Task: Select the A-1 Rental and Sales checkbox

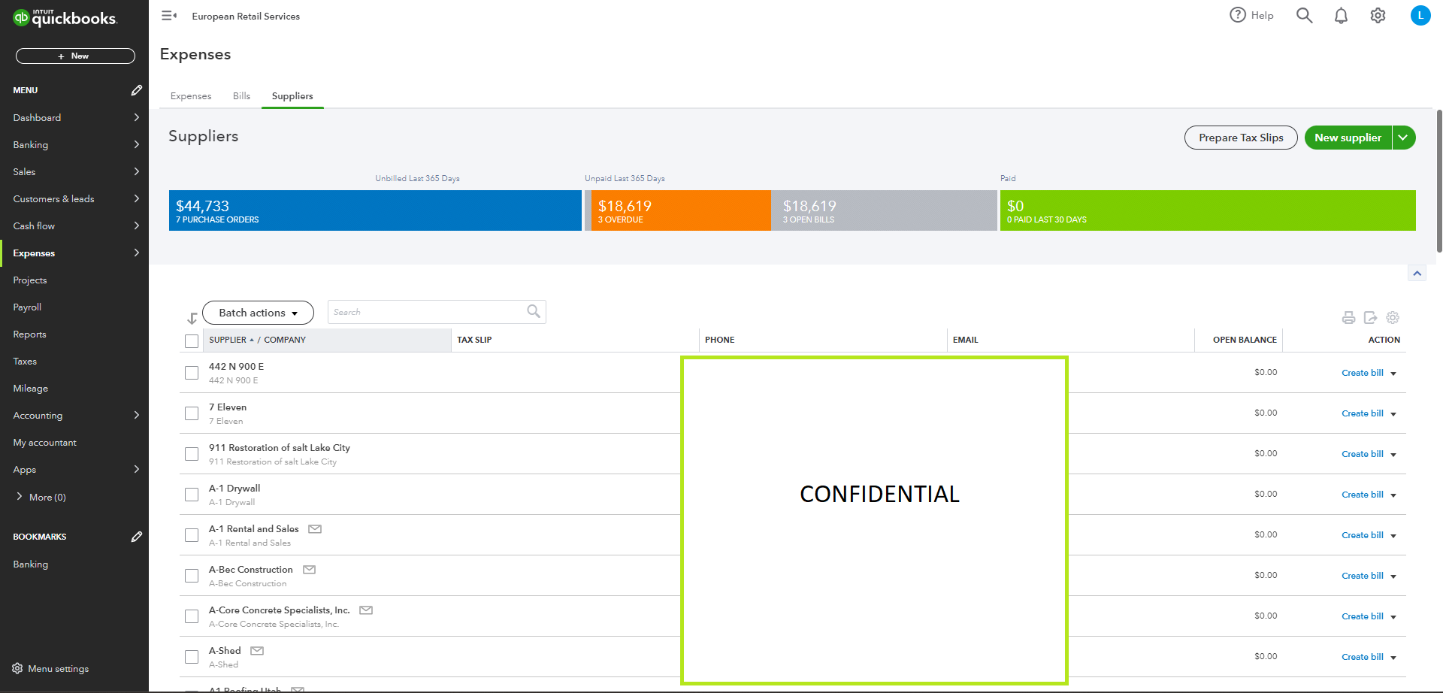Action: [192, 535]
